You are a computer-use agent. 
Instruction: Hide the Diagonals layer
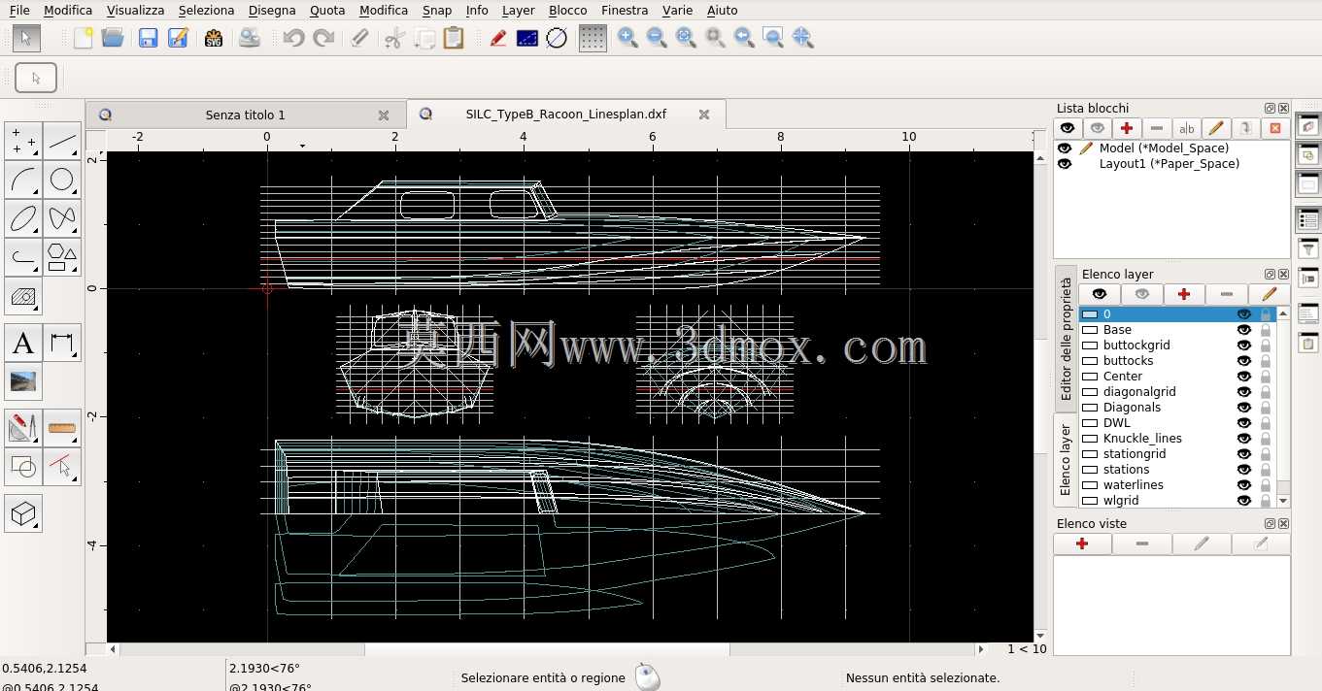pyautogui.click(x=1244, y=408)
